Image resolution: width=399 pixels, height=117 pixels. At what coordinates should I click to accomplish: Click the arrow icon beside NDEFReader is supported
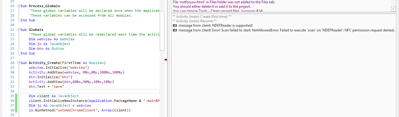[174, 25]
